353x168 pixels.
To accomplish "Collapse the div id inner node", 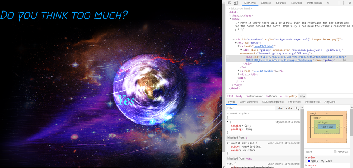I will (236, 43).
